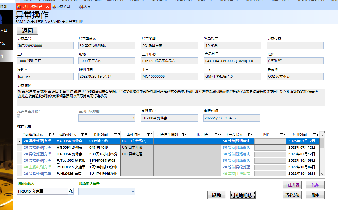The height and width of the screenshot is (210, 338).
Task: Select the date cell "2022年10月05日"
Action: [x=303, y=161]
